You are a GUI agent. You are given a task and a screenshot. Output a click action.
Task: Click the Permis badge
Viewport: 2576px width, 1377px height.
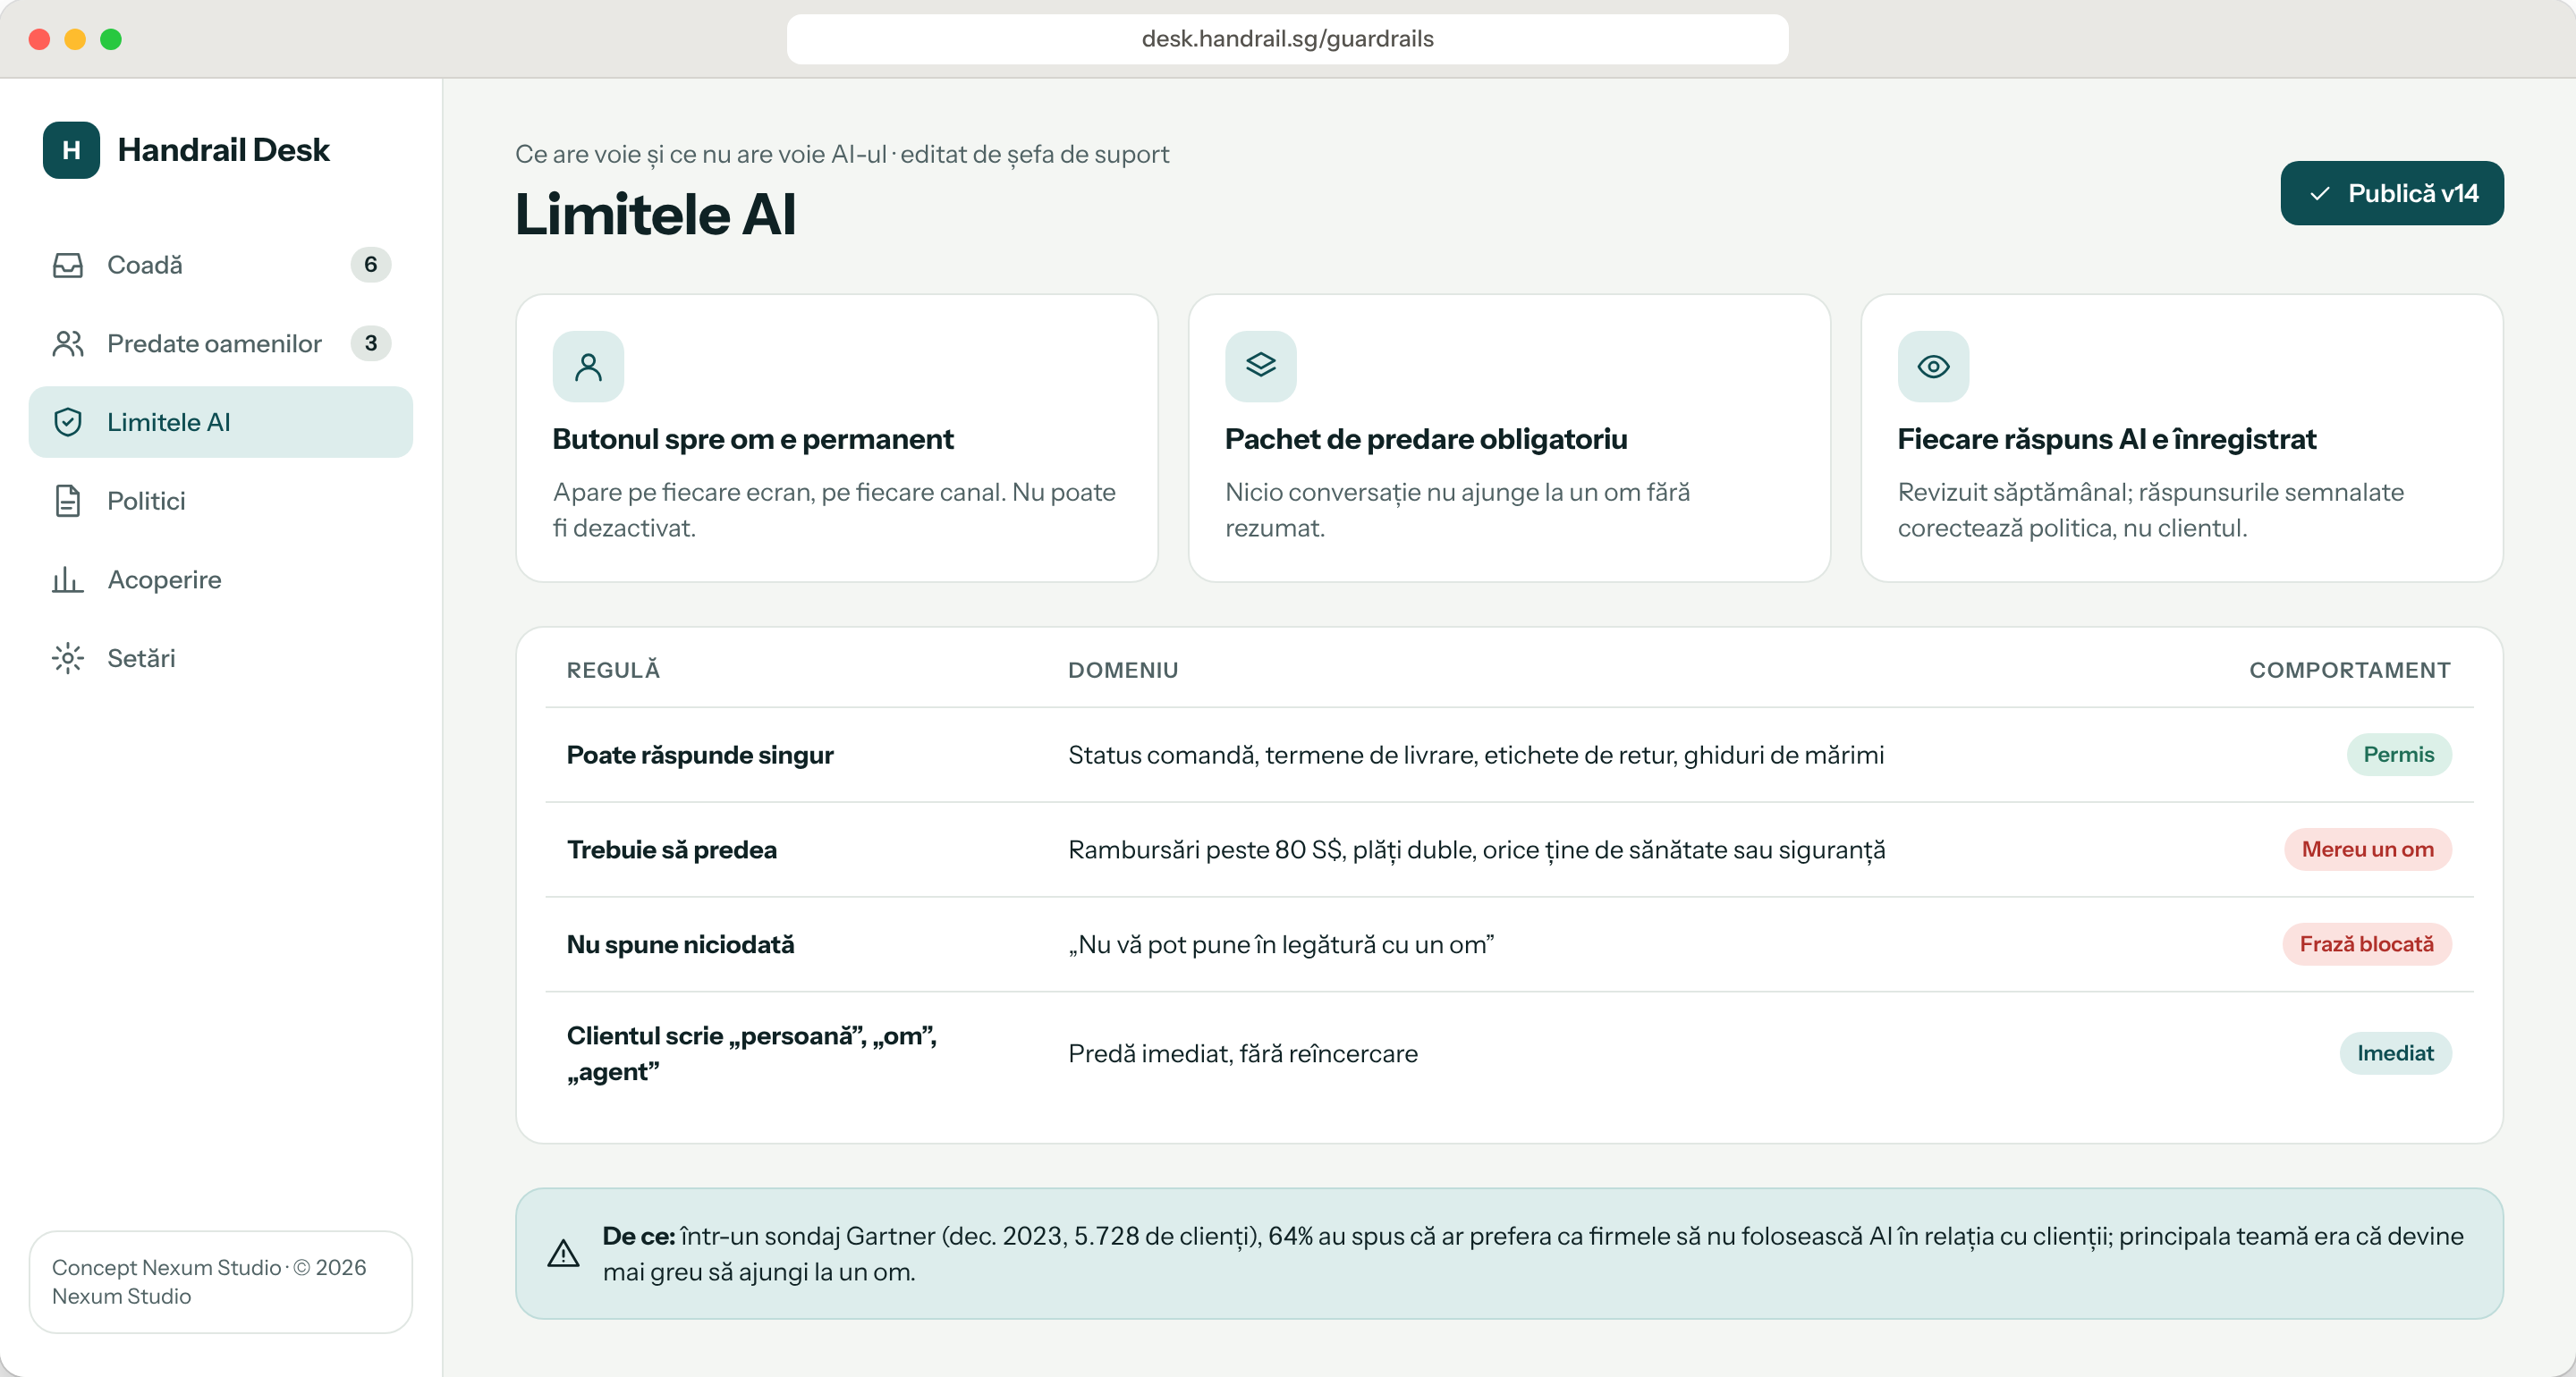pyautogui.click(x=2399, y=755)
